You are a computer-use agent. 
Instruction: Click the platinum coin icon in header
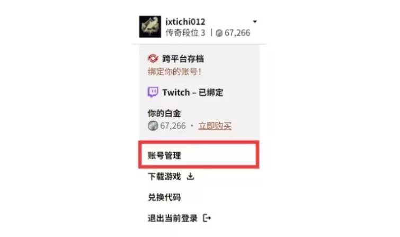(219, 33)
